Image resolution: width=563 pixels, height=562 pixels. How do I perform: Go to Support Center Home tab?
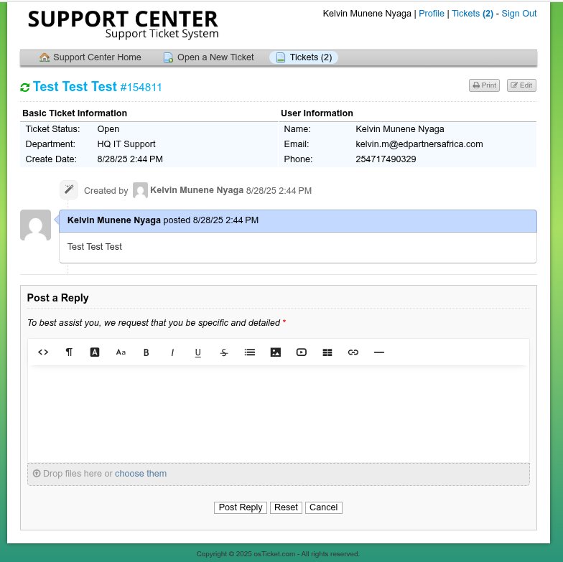click(x=90, y=57)
